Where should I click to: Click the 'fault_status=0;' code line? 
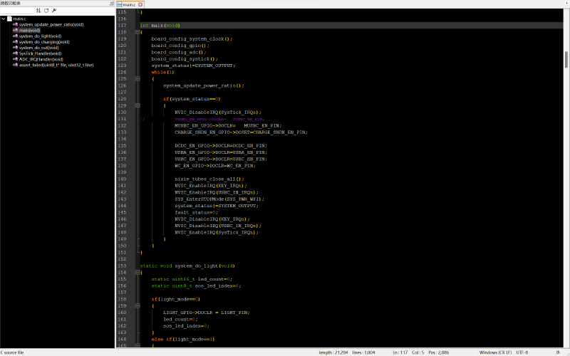197,212
